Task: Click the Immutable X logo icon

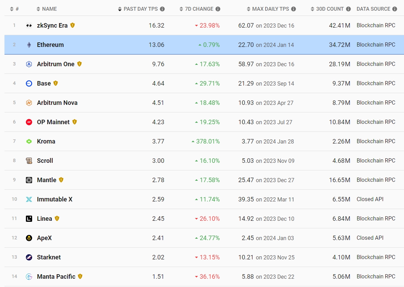Action: tap(29, 199)
